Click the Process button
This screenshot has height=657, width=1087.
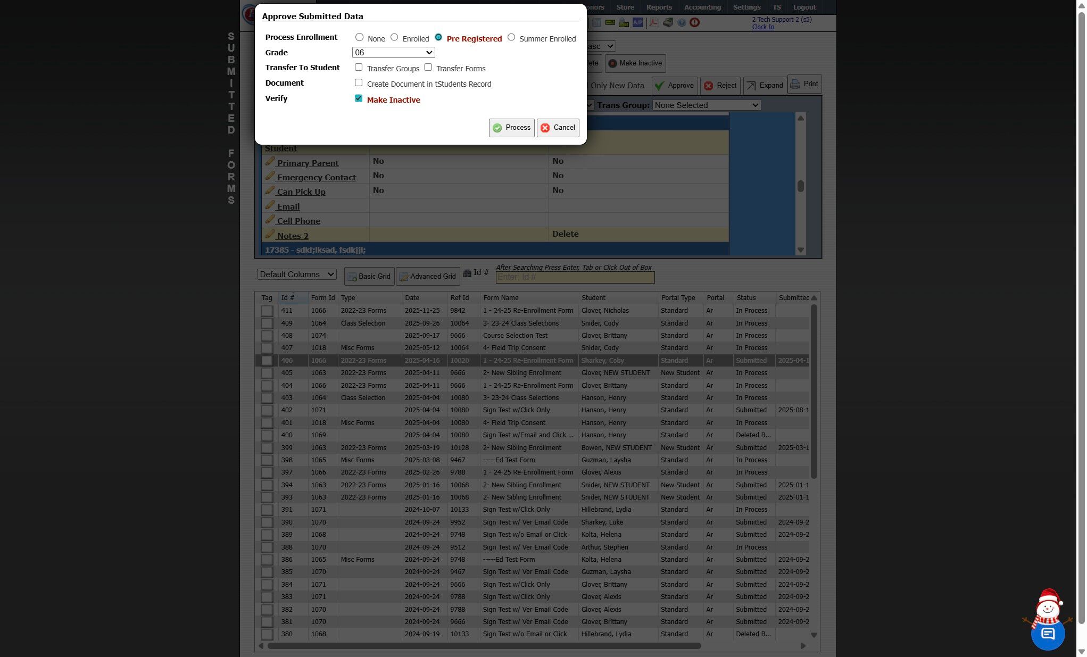[511, 128]
